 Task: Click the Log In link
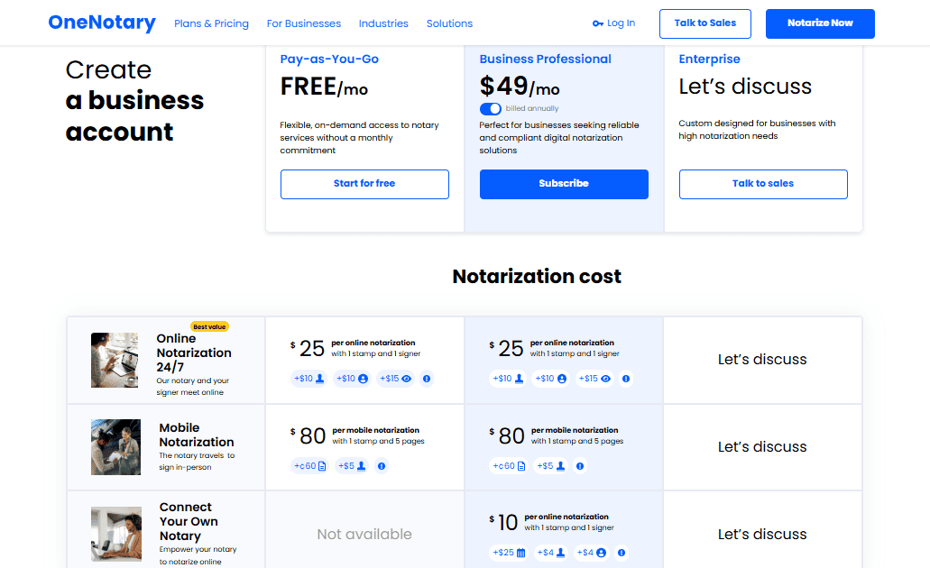click(614, 23)
